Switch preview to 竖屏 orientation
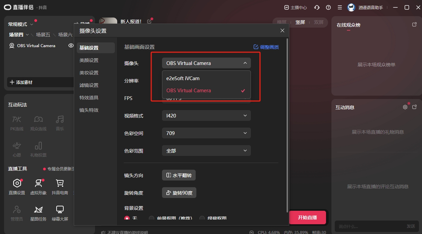Screen dimensions: 422x234 click(x=300, y=22)
